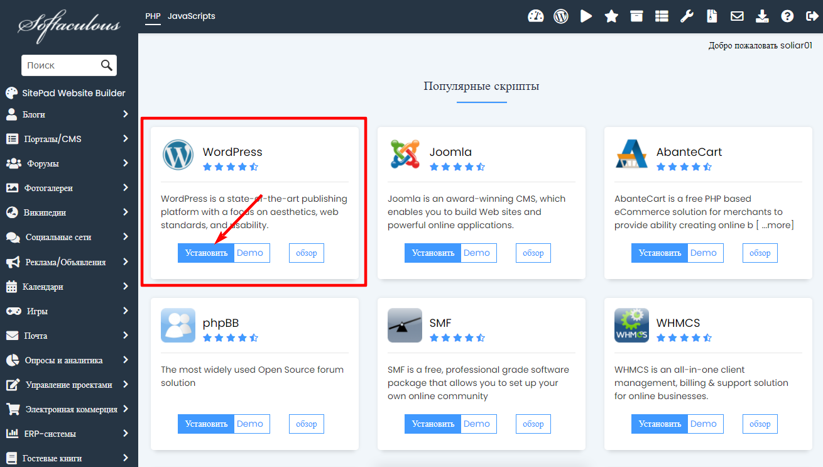Expand the Блоги category in sidebar
The width and height of the screenshot is (823, 467).
click(68, 114)
